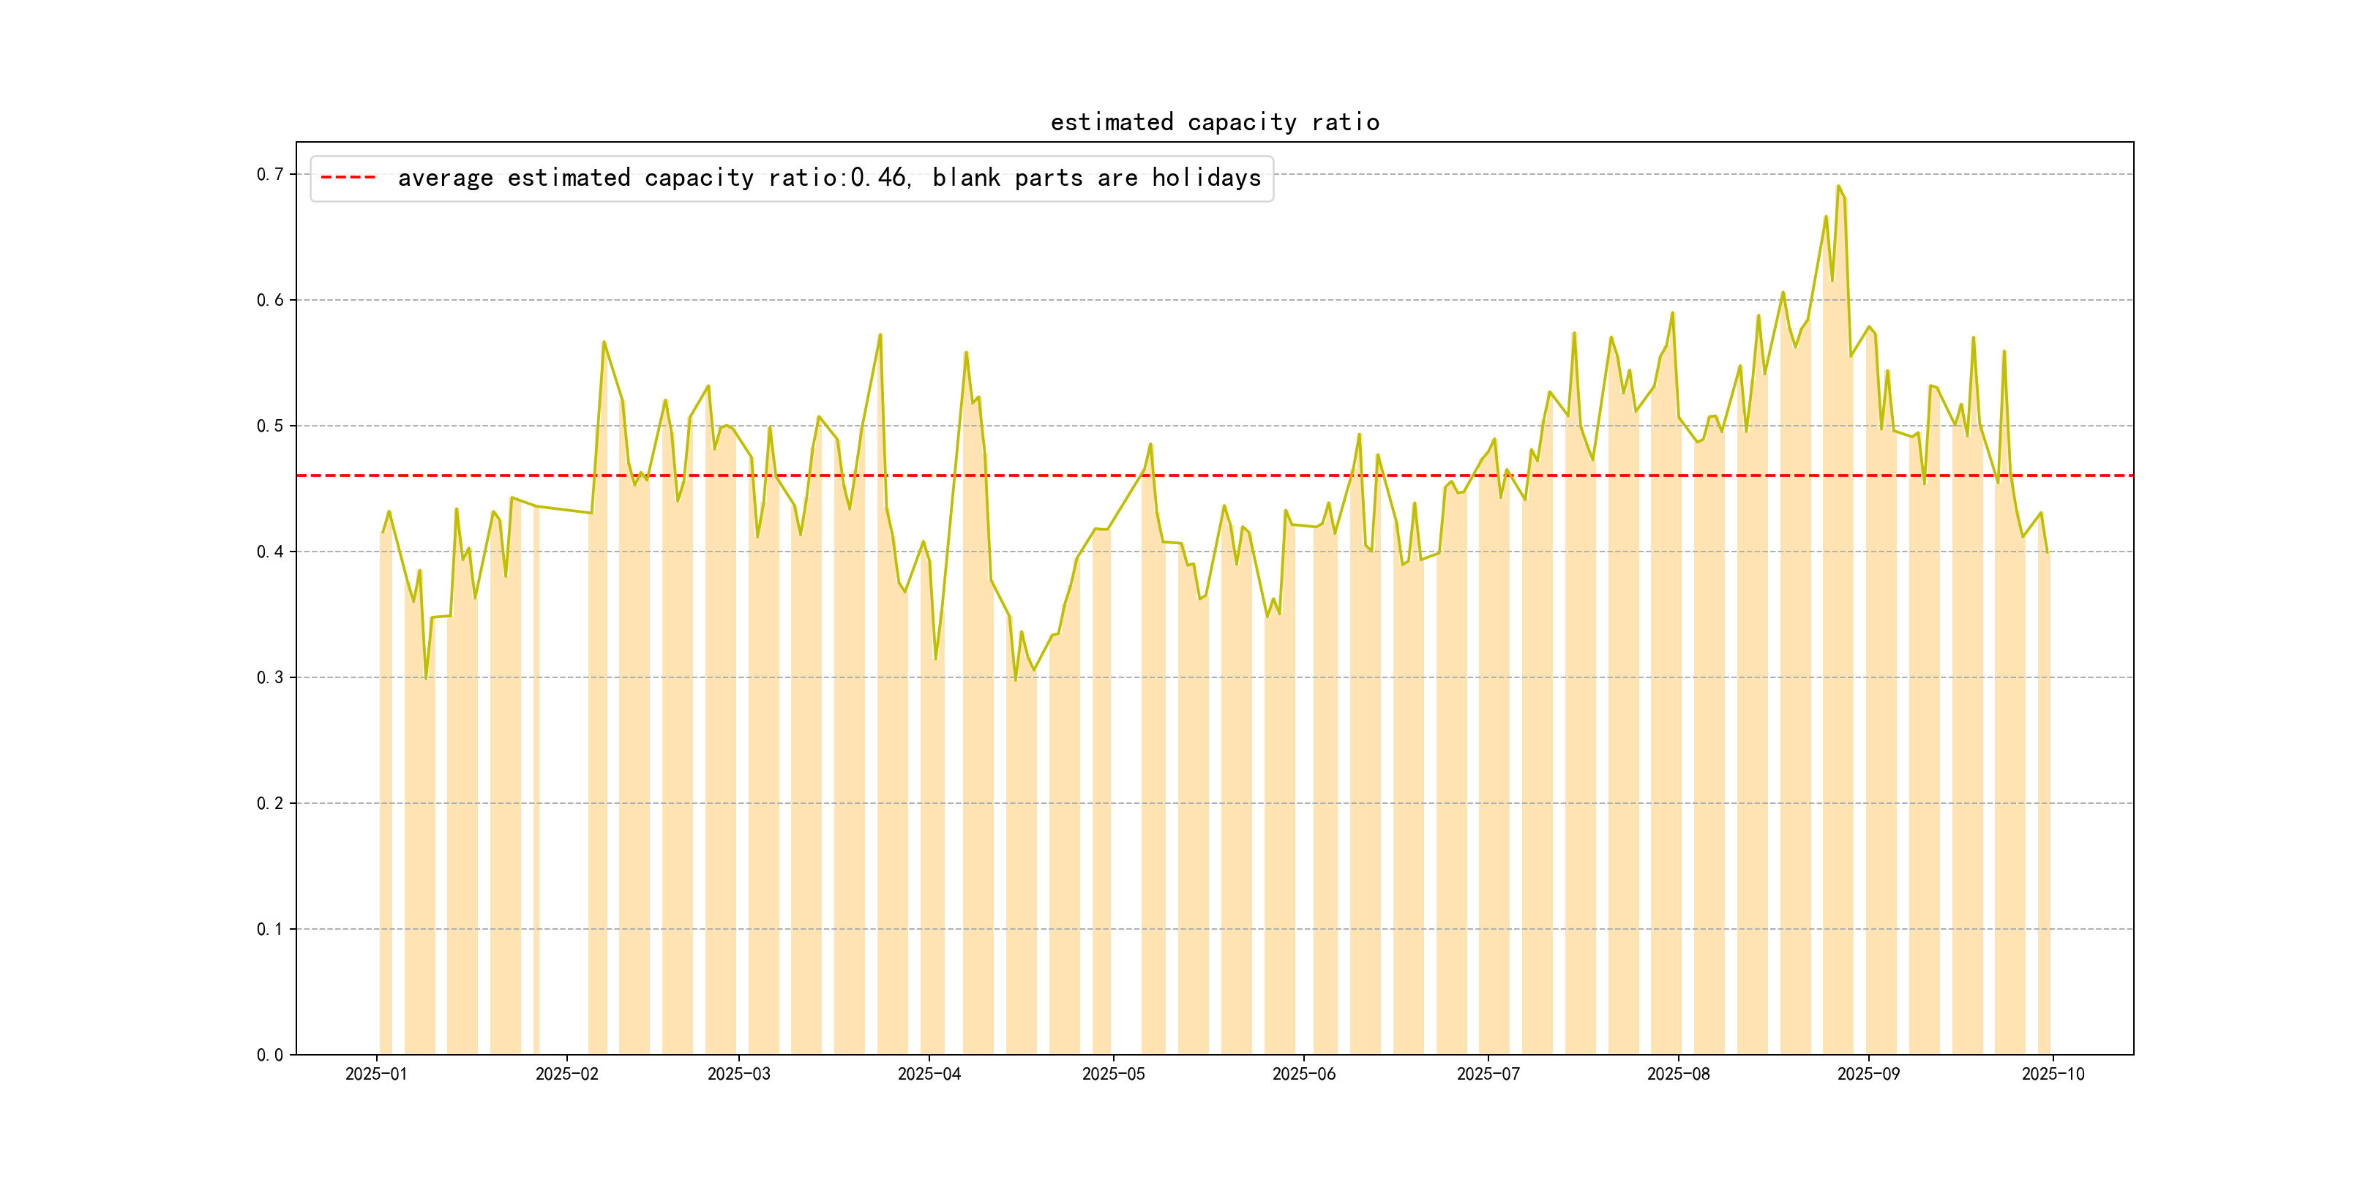Click the 2025-09 x-axis label
The image size is (2371, 1185).
[1868, 1074]
